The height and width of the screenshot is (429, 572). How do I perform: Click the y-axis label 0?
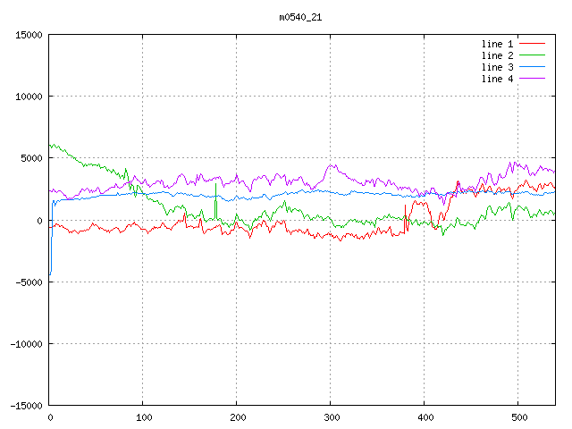click(x=39, y=221)
